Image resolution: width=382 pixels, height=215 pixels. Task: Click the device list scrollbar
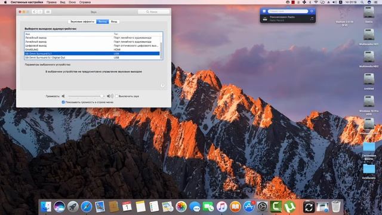[161, 50]
